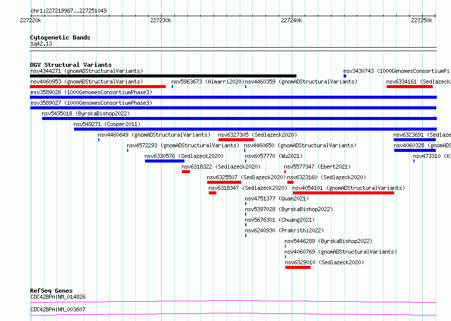Select CDC42BPA|NM_003607 gene label
This screenshot has height=321, width=451.
coord(58,309)
